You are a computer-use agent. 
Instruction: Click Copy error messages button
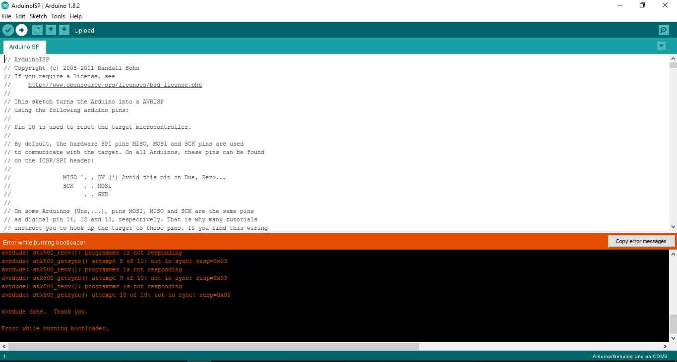[641, 241]
